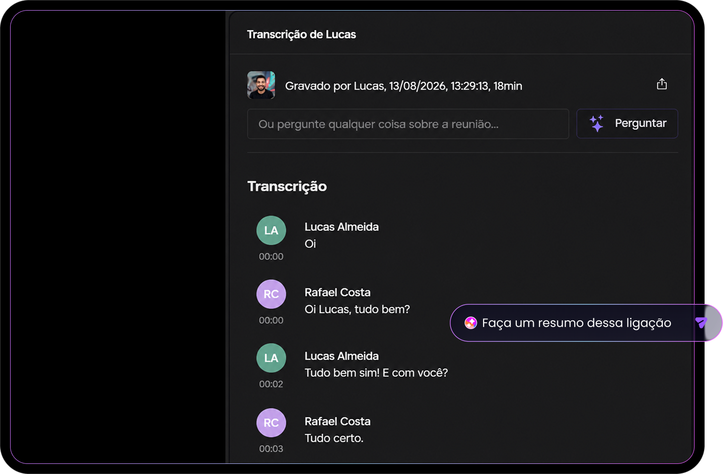The image size is (723, 474).
Task: Click the purple send arrow in the summary prompt
Action: click(701, 323)
